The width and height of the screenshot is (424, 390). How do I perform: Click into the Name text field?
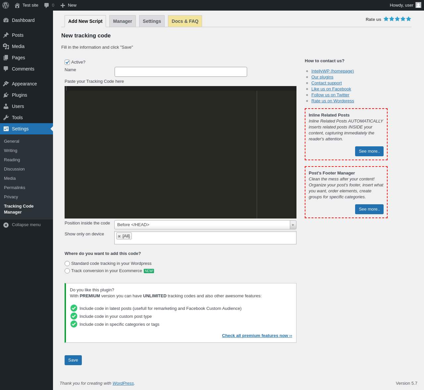point(181,72)
